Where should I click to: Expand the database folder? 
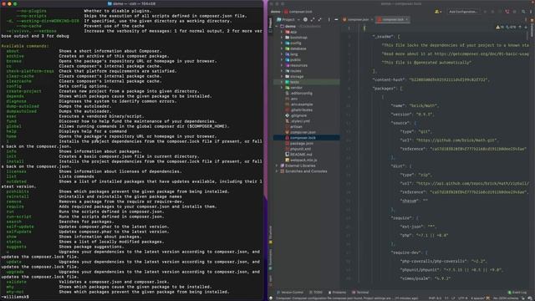pos(282,48)
